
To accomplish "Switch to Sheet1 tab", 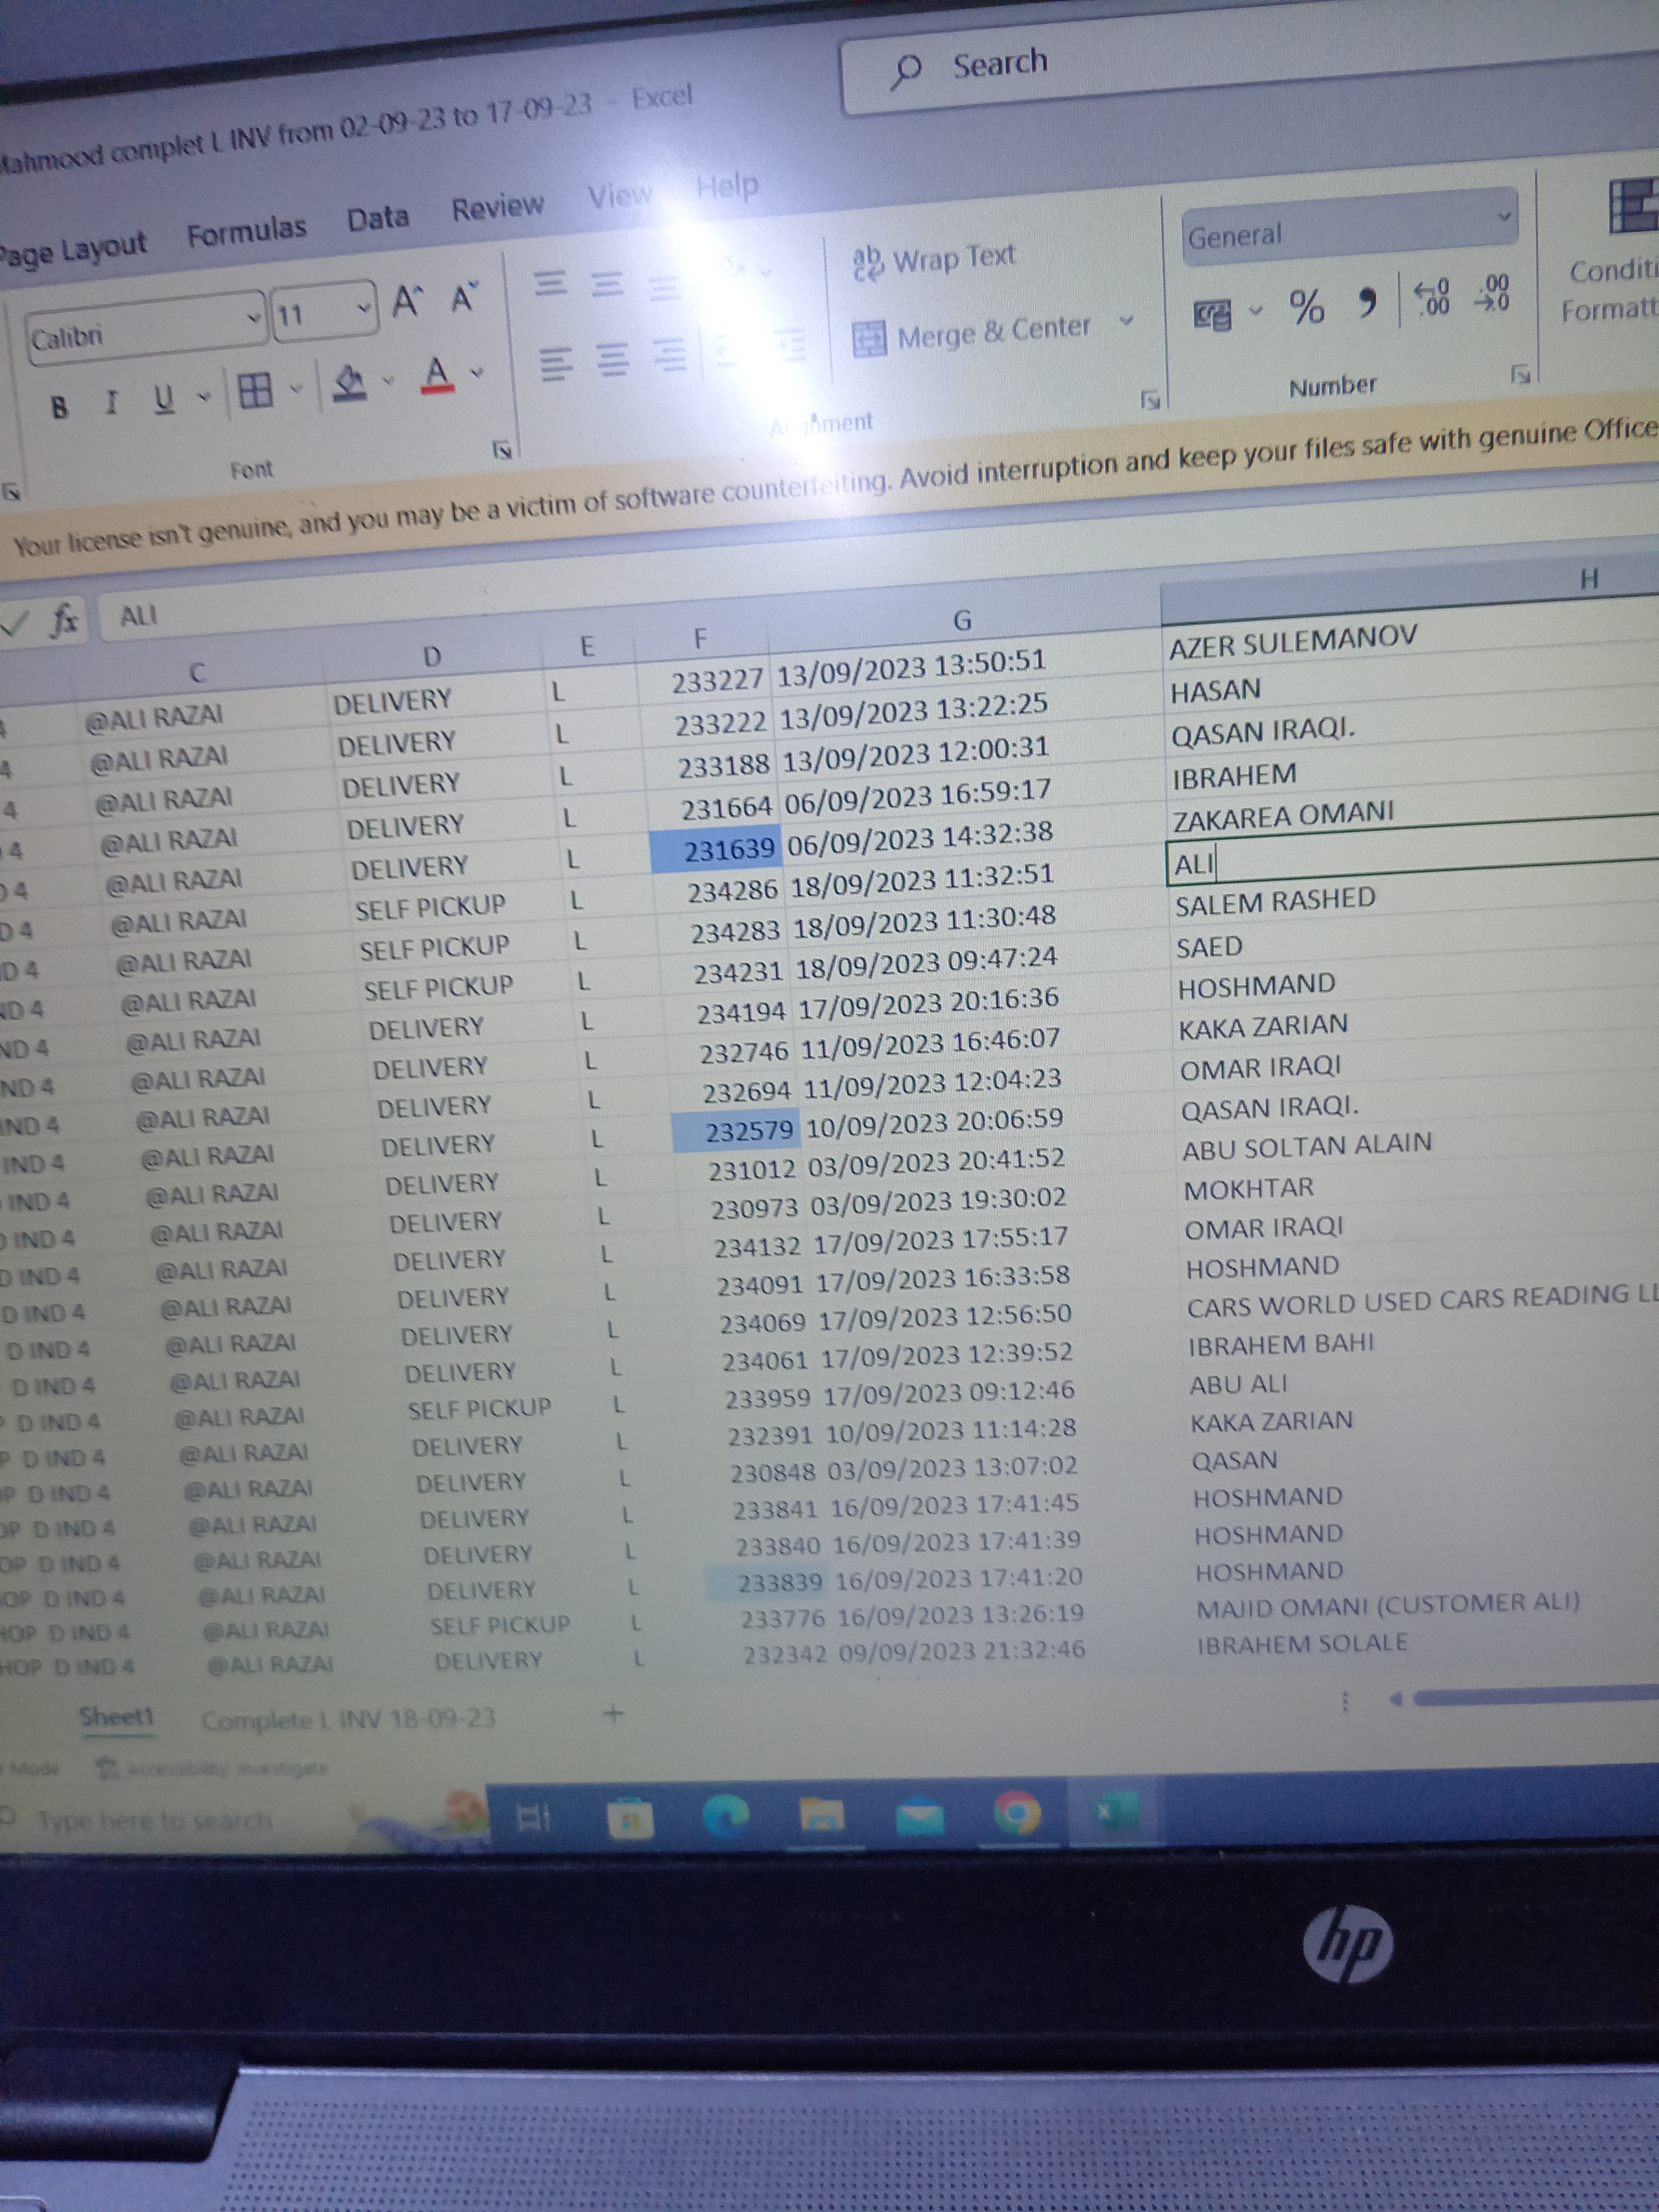I will click(116, 1717).
